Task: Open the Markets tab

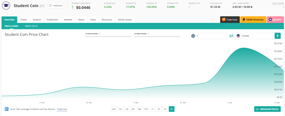Action: pos(68,20)
